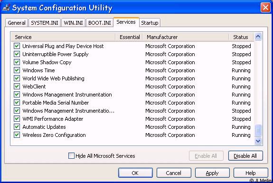Image resolution: width=273 pixels, height=183 pixels.
Task: Confirm with the OK button
Action: (x=135, y=173)
